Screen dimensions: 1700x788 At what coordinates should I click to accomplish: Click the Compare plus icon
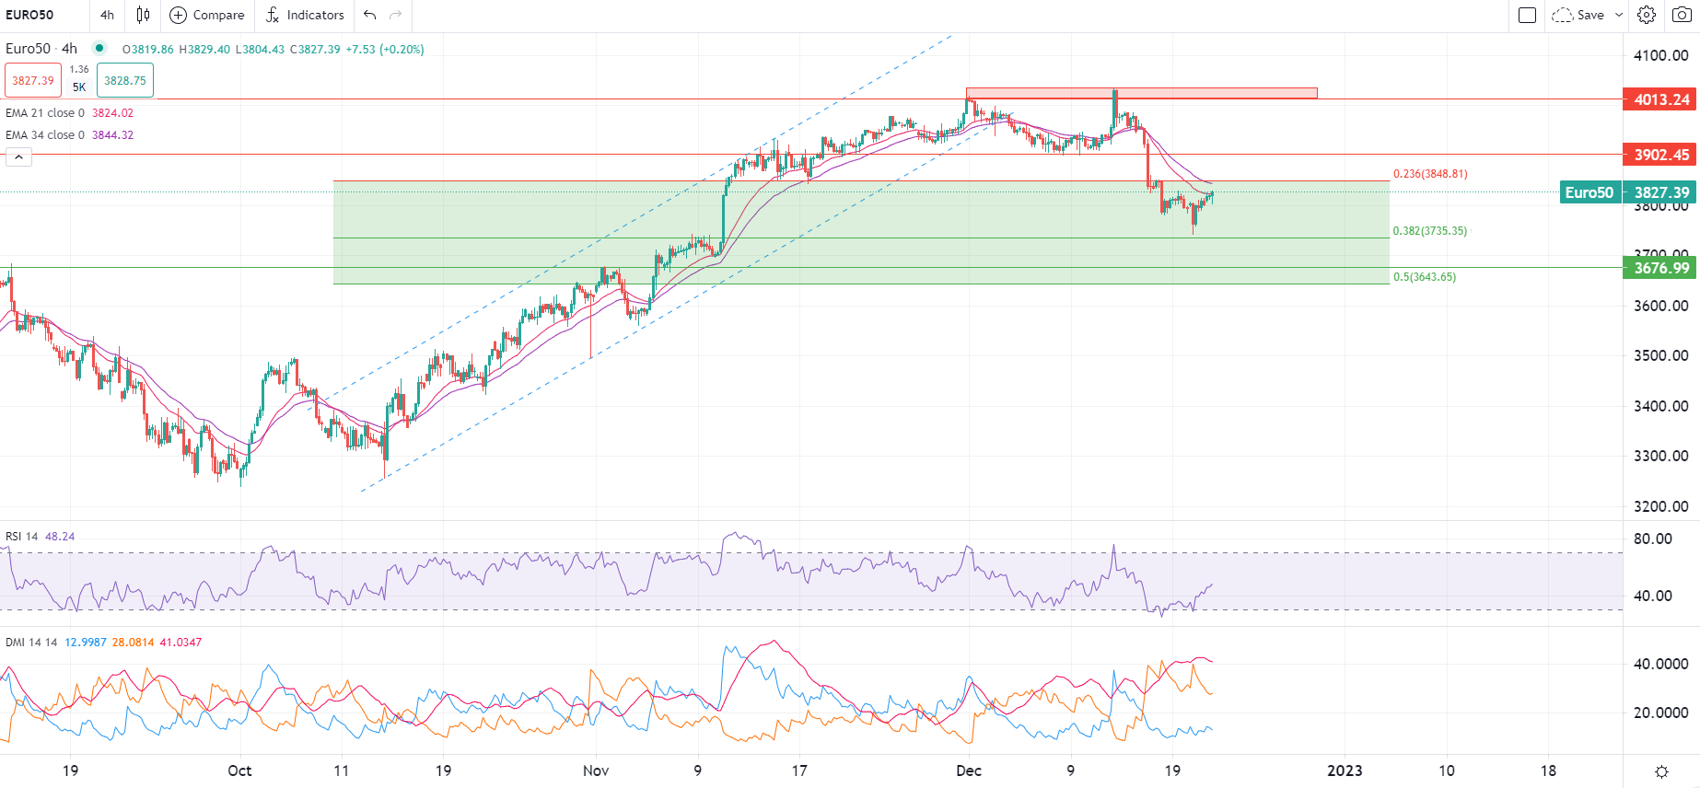click(179, 15)
